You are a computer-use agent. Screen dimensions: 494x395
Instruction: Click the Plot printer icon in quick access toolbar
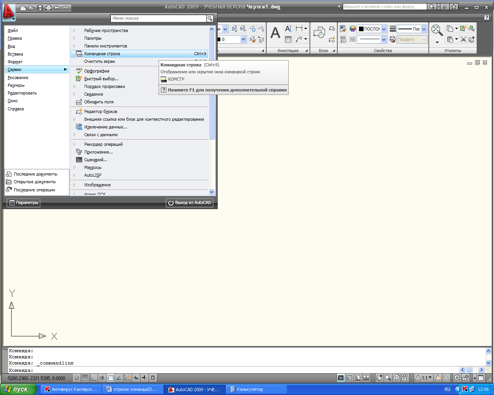(x=49, y=8)
